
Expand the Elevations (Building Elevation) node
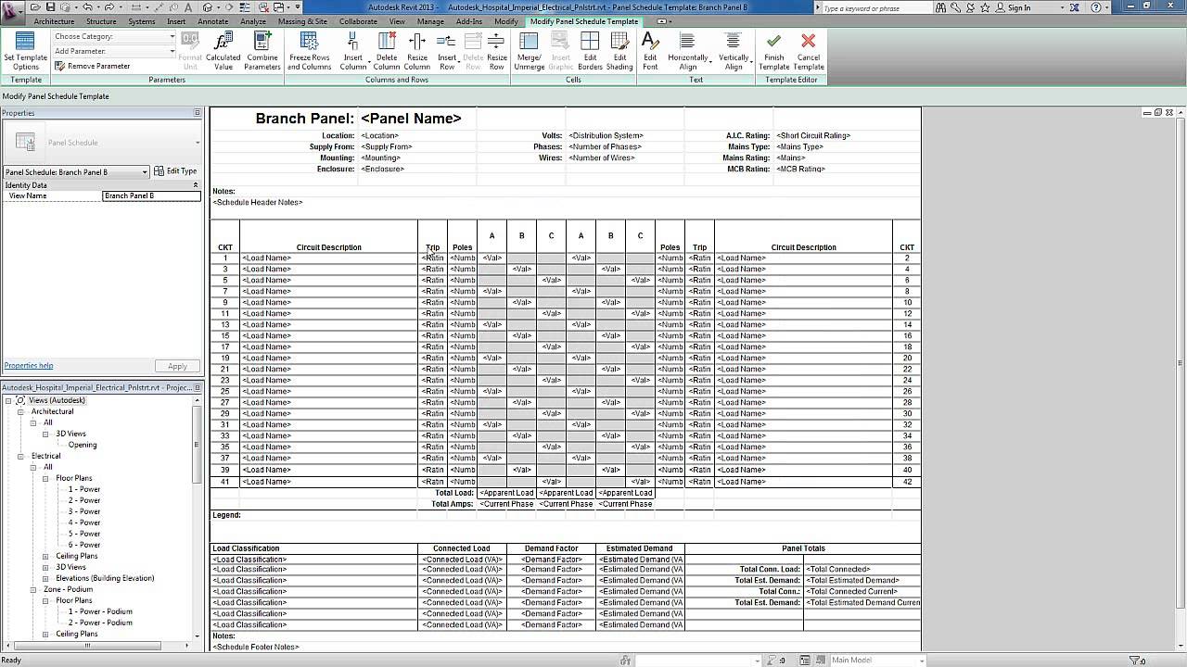click(x=45, y=578)
